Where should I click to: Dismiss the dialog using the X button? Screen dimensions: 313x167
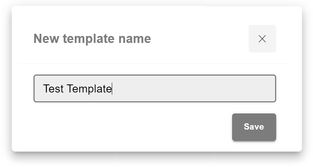262,39
